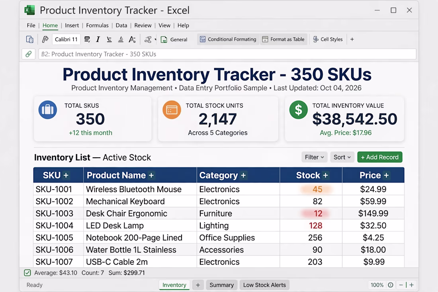Switch to the Summary sheet tab
This screenshot has width=438, height=292.
[221, 285]
